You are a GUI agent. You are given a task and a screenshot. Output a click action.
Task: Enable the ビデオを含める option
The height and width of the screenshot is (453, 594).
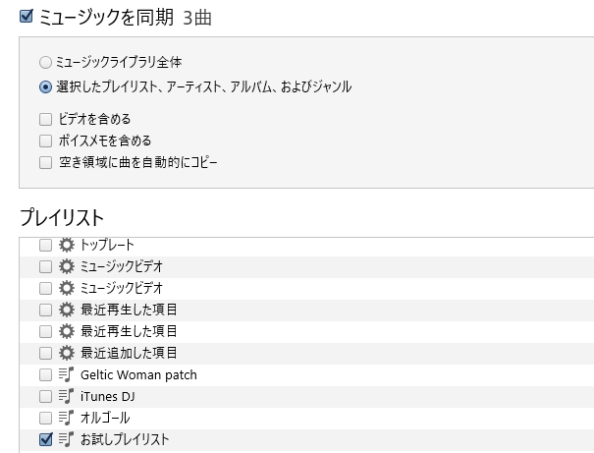tap(46, 119)
